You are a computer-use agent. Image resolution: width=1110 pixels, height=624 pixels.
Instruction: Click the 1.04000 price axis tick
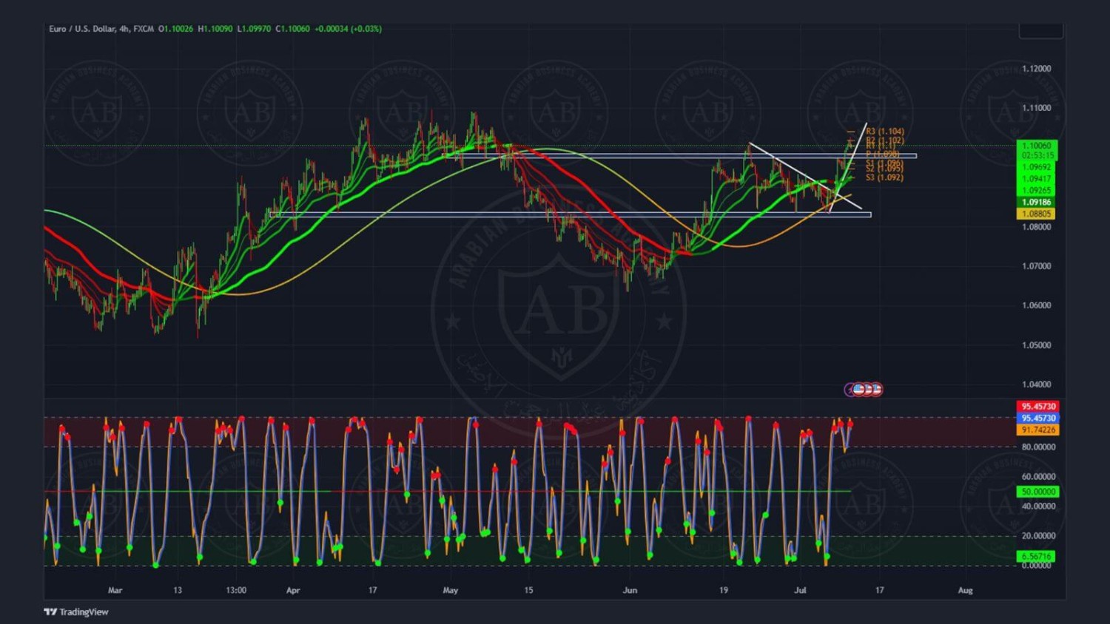tap(1036, 384)
